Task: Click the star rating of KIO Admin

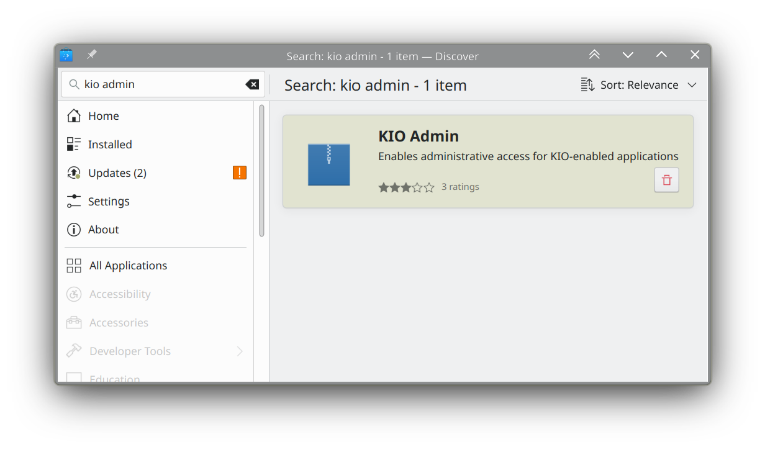Action: (x=406, y=187)
